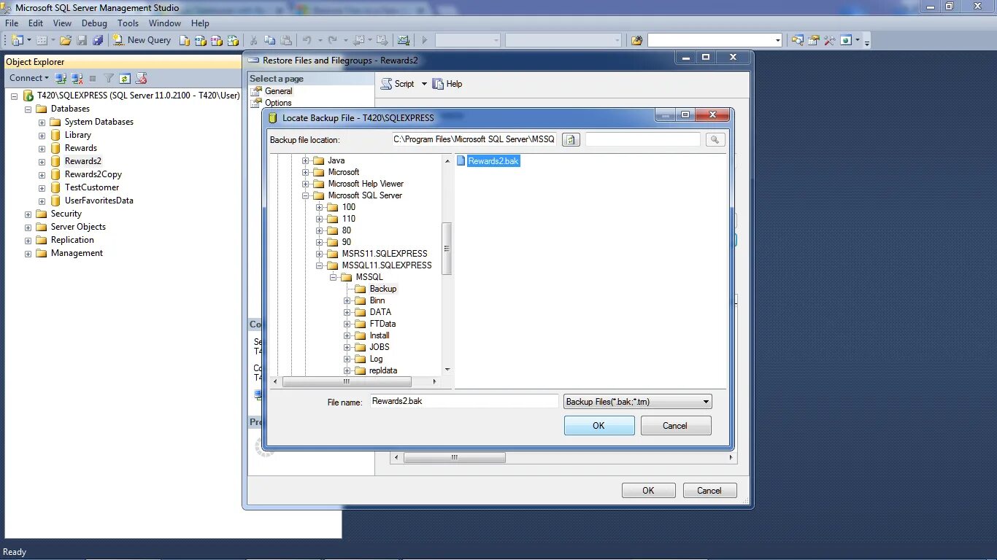
Task: Select the TestCustomer database
Action: (x=91, y=187)
